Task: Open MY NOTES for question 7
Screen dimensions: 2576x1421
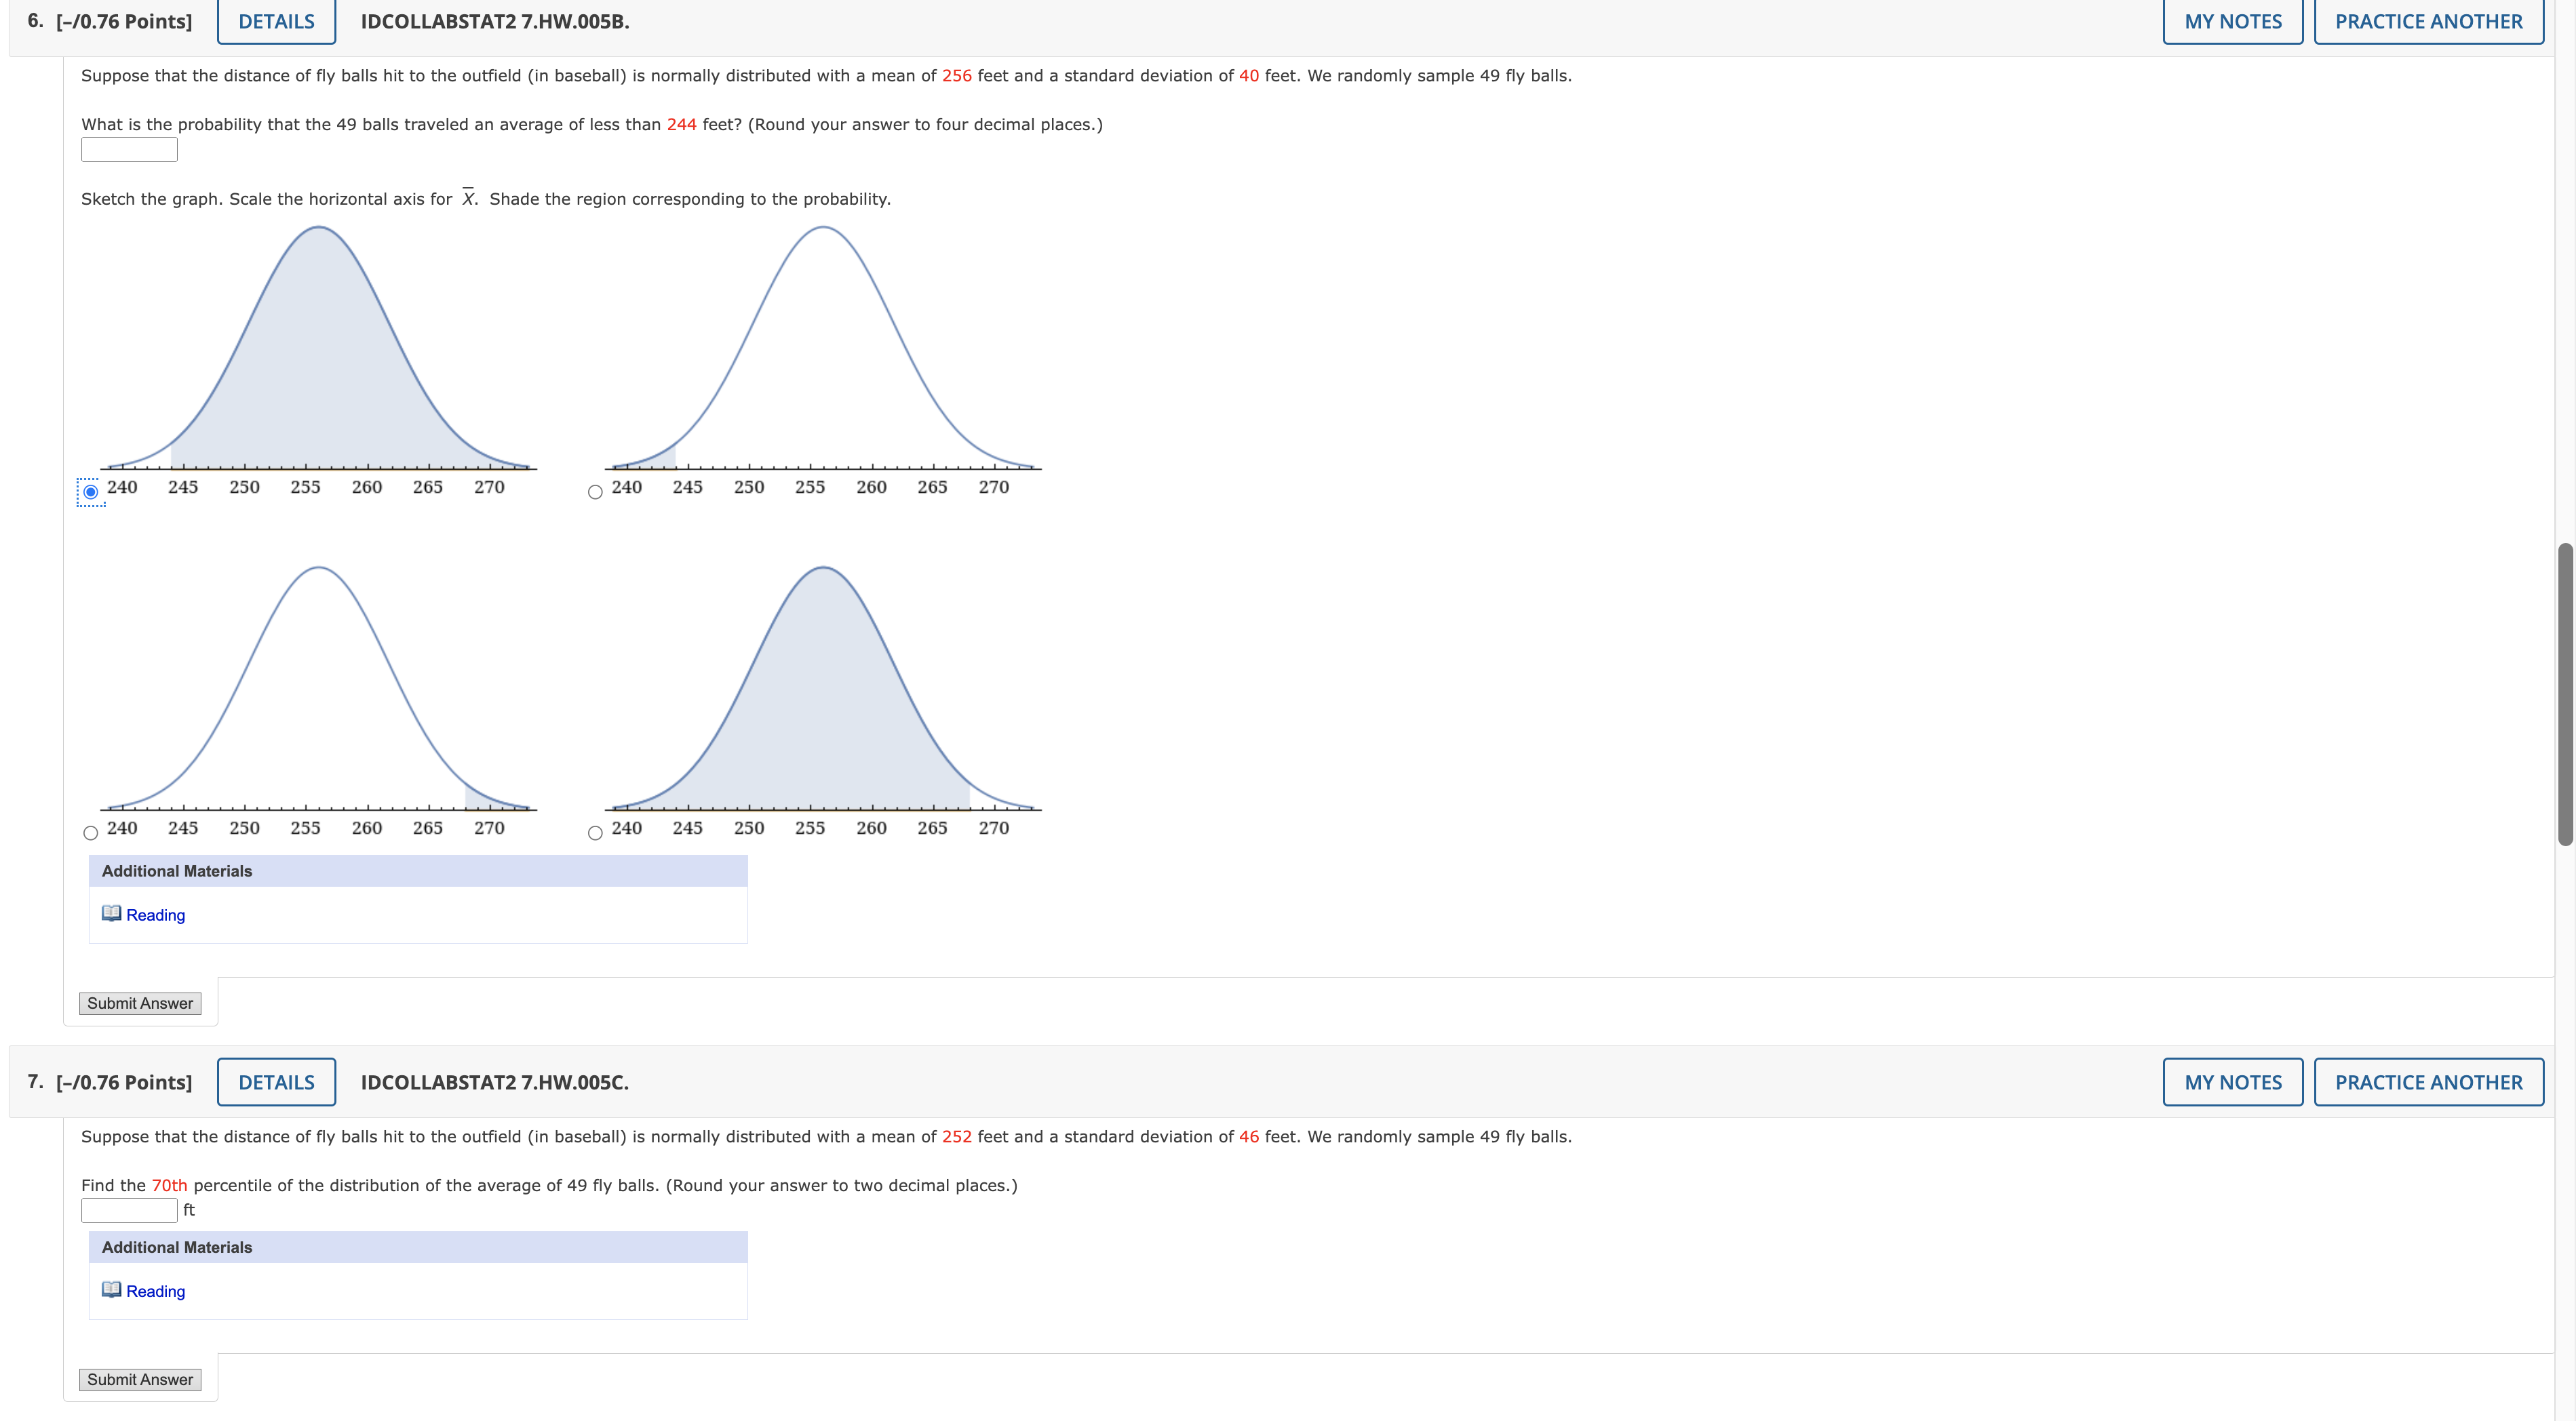Action: (x=2232, y=1082)
